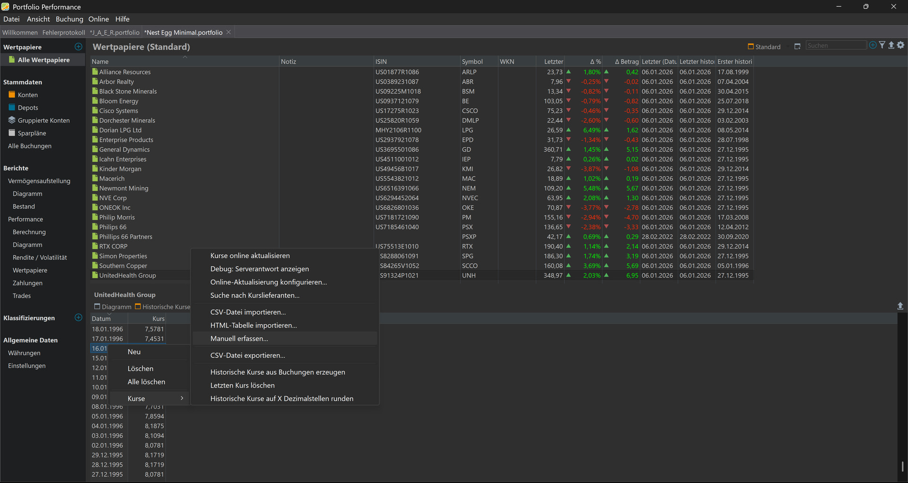Sort historical prices by Datum header

click(101, 319)
